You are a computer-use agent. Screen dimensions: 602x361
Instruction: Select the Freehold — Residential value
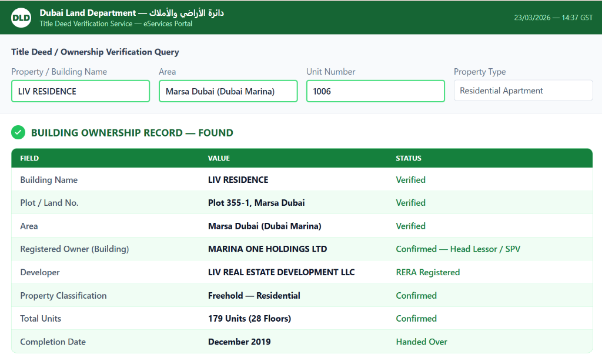pyautogui.click(x=254, y=296)
